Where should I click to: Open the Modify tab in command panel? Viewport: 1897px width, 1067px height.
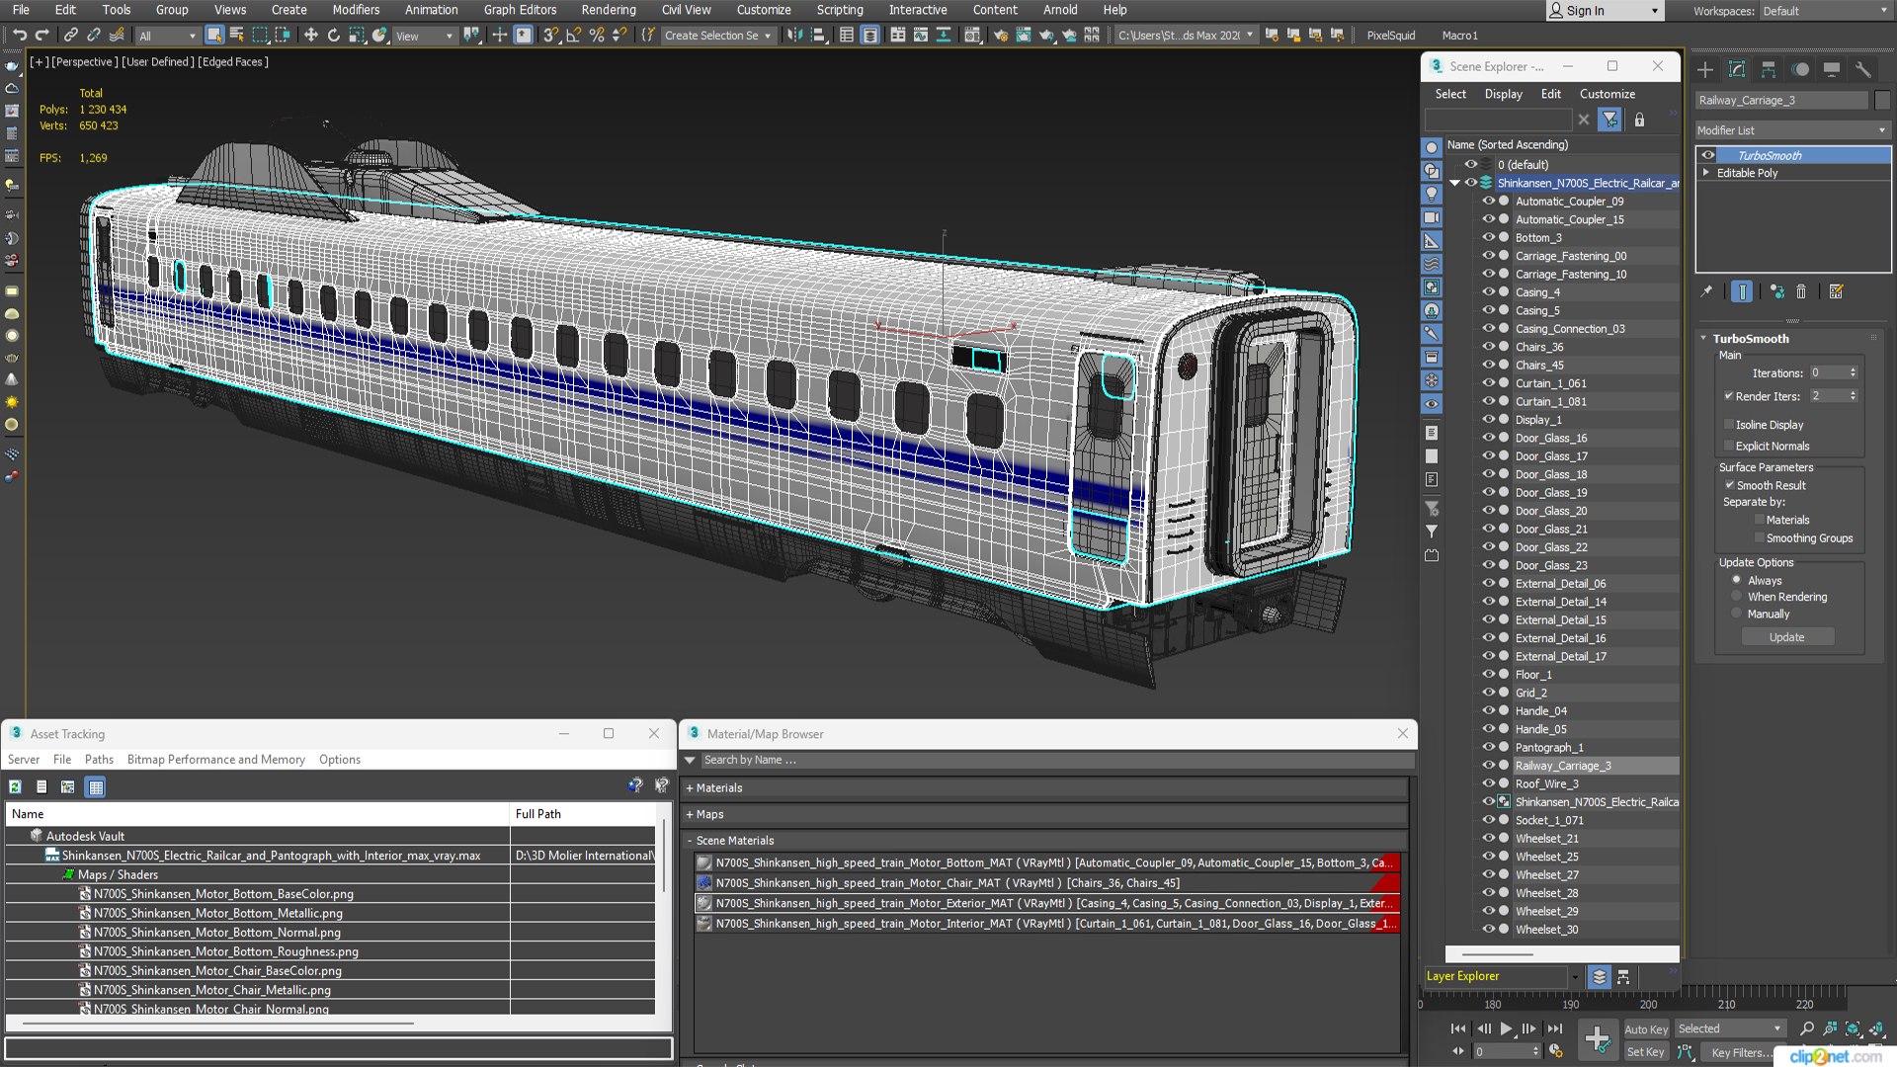1737,69
